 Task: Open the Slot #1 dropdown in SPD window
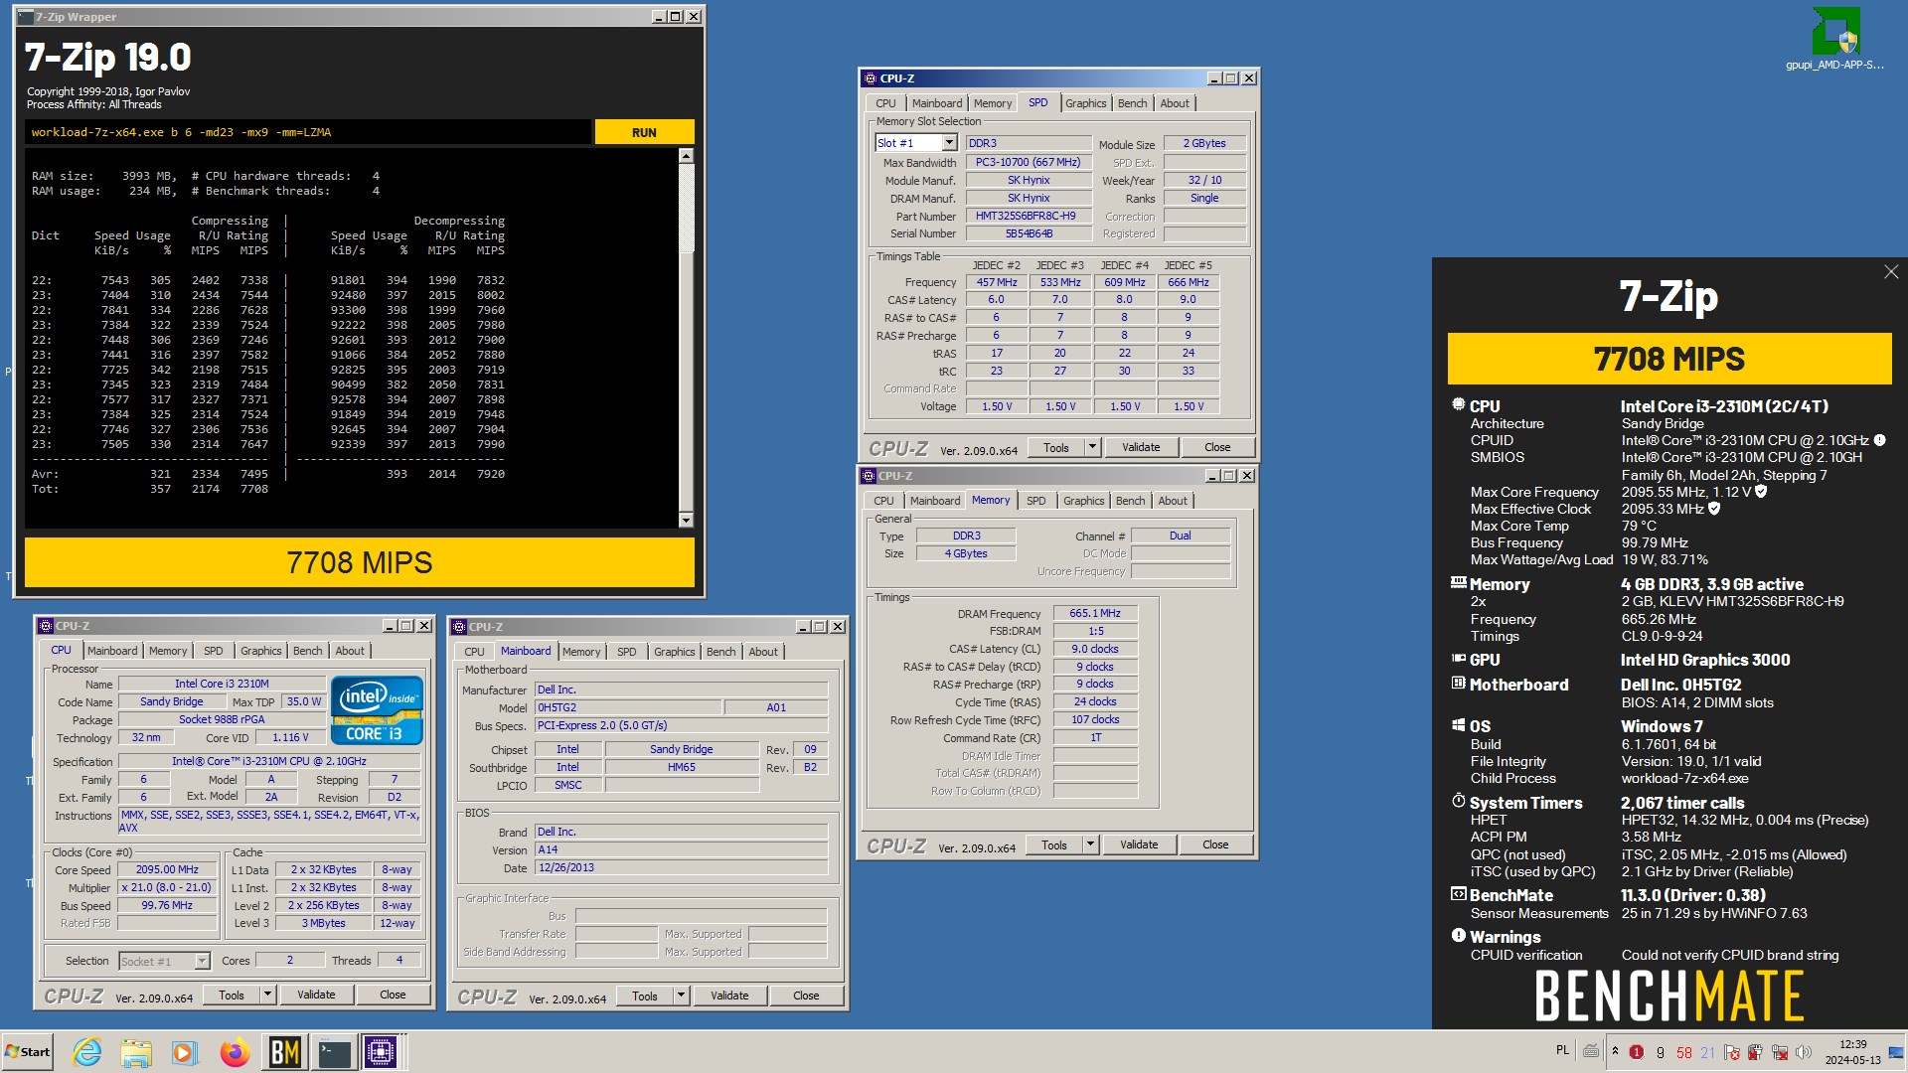pos(949,143)
